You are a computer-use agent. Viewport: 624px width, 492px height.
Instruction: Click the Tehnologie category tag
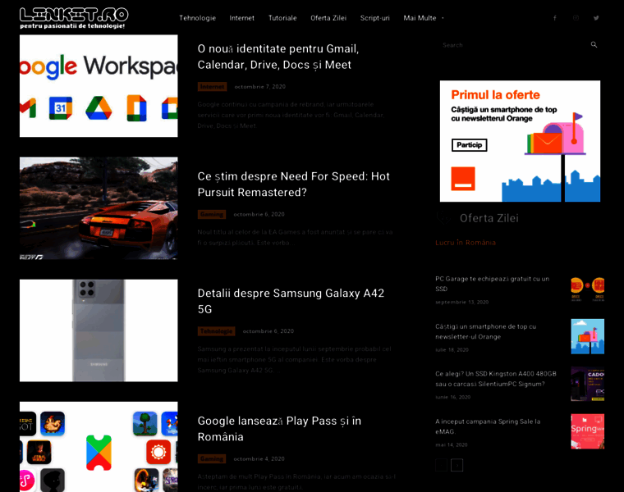point(217,331)
